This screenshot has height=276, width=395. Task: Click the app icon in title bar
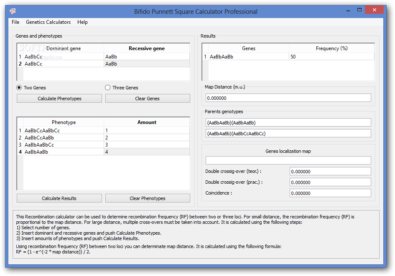[x=13, y=11]
